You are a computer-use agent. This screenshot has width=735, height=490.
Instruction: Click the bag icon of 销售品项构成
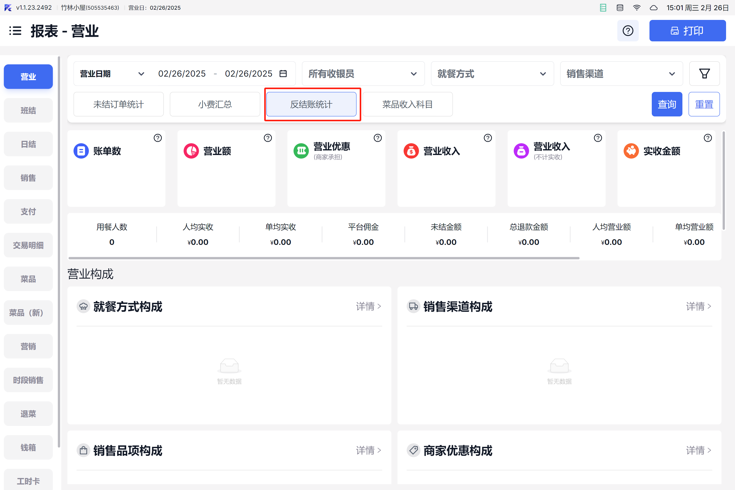[83, 450]
